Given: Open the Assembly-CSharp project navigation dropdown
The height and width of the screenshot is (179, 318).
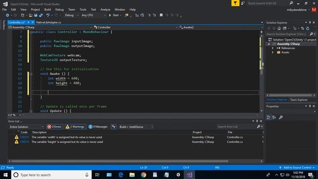Looking at the screenshot, I should pos(50,27).
